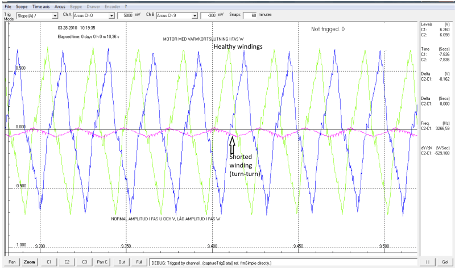Click the C1 level value 6.260
This screenshot has width=455, height=268.
444,30
